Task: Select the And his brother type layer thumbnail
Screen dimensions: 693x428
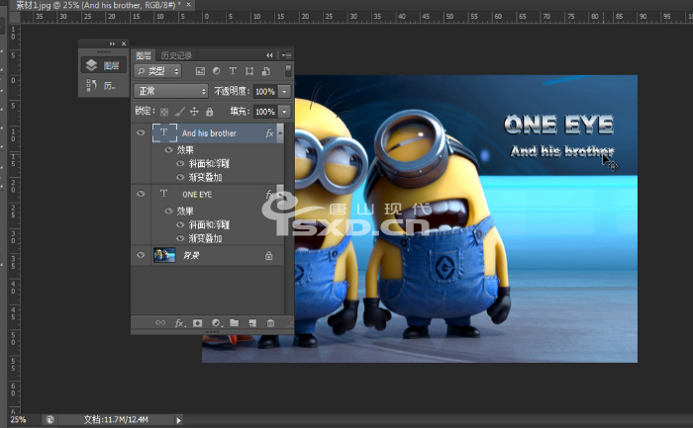Action: pyautogui.click(x=164, y=132)
